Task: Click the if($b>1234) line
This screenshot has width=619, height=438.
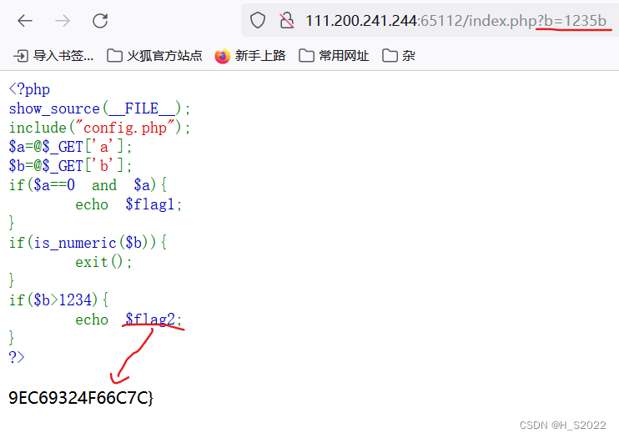Action: click(x=58, y=300)
